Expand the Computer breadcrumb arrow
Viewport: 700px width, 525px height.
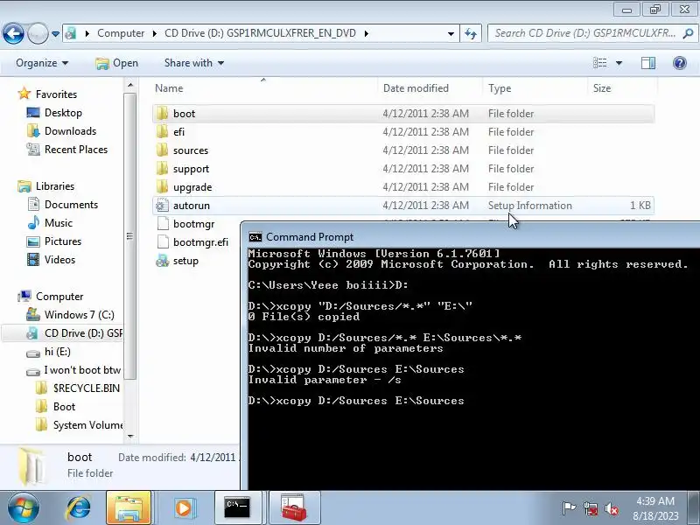(x=155, y=34)
